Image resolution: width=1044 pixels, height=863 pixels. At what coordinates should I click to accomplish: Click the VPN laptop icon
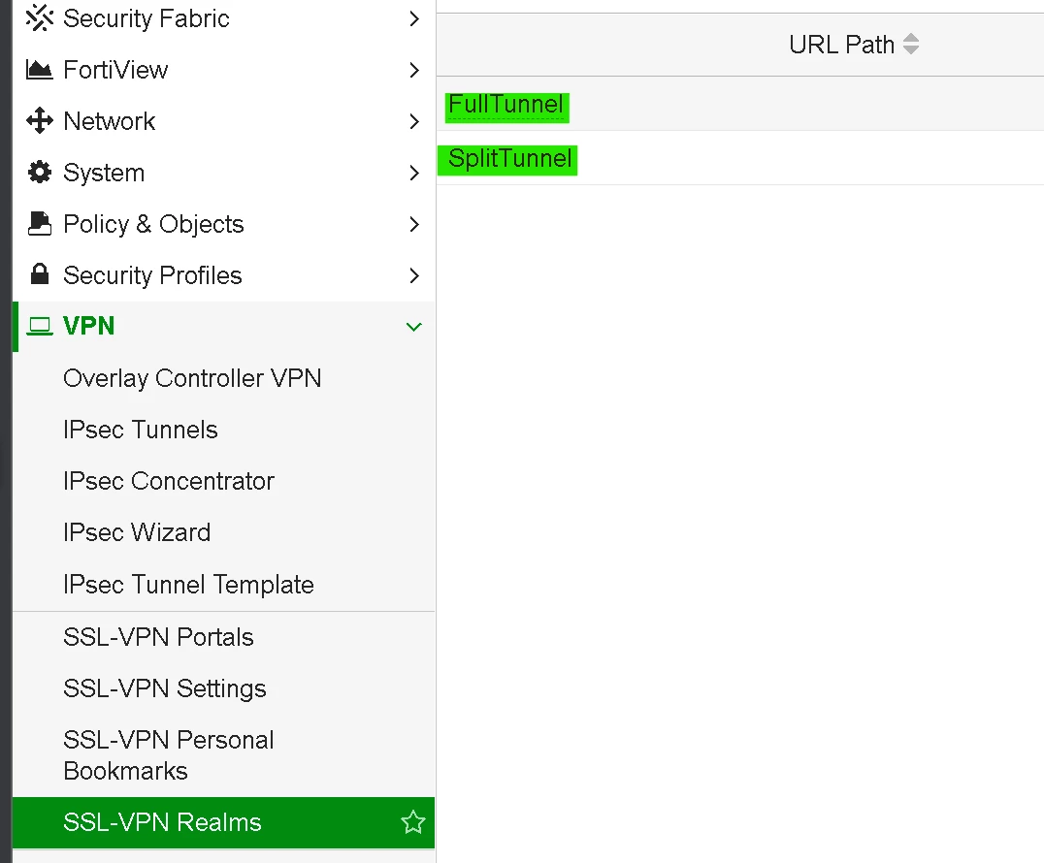click(39, 326)
